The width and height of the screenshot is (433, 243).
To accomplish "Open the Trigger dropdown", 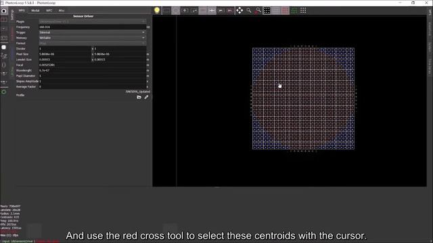I will pyautogui.click(x=92, y=32).
